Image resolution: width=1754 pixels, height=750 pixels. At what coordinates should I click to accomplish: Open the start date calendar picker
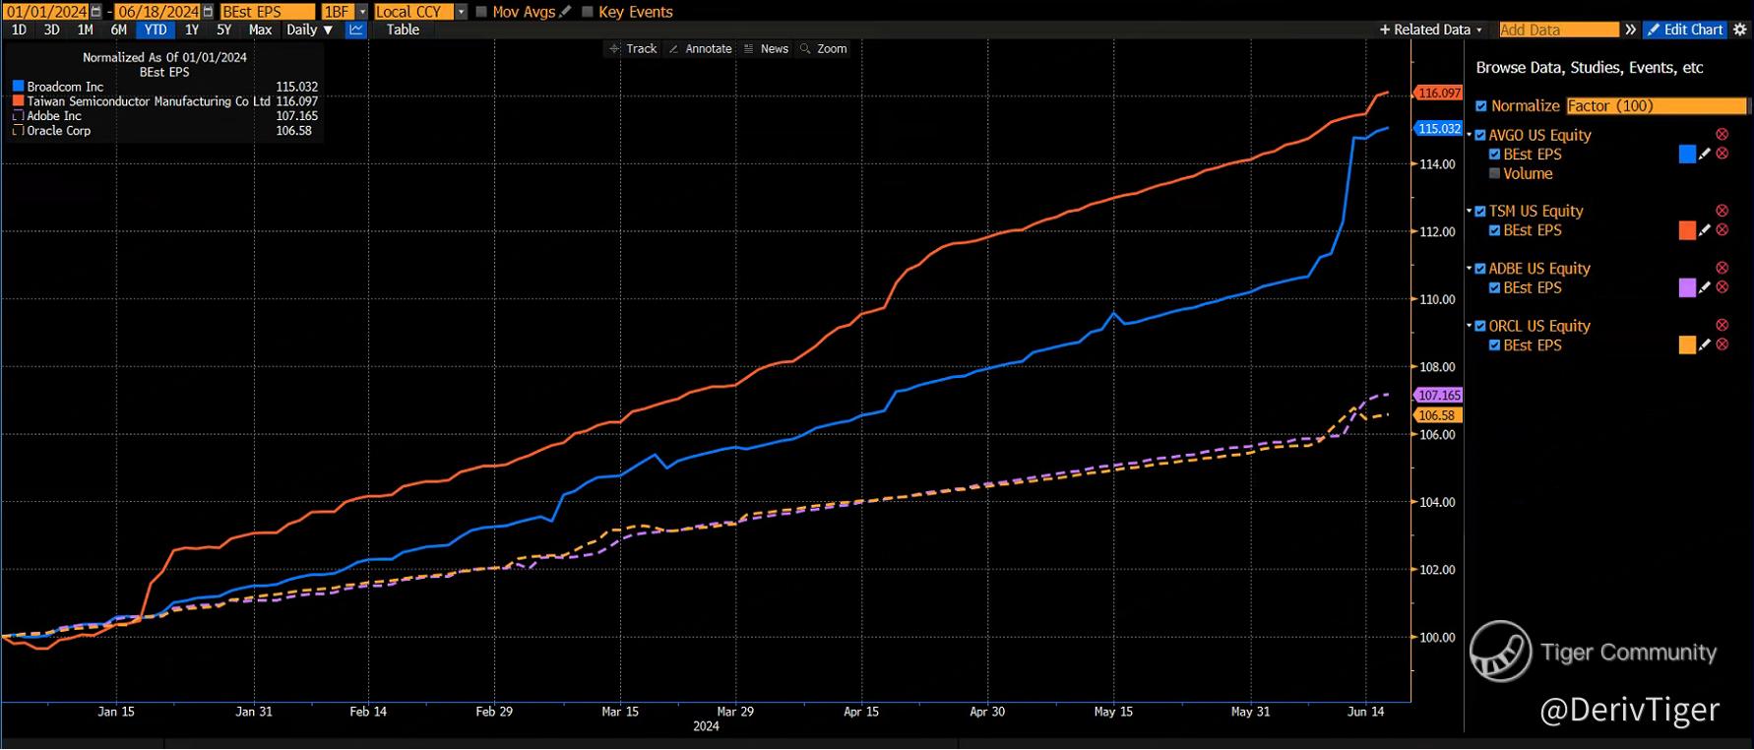click(95, 12)
